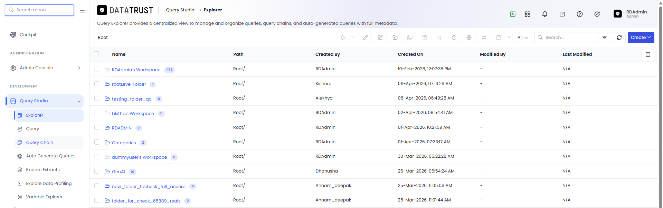
Task: Click the pencil edit toolbar icon
Action: [365, 38]
